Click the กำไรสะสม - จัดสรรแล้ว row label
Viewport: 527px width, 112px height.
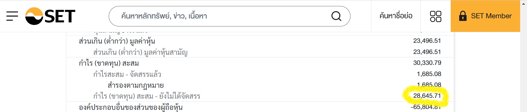(127, 74)
